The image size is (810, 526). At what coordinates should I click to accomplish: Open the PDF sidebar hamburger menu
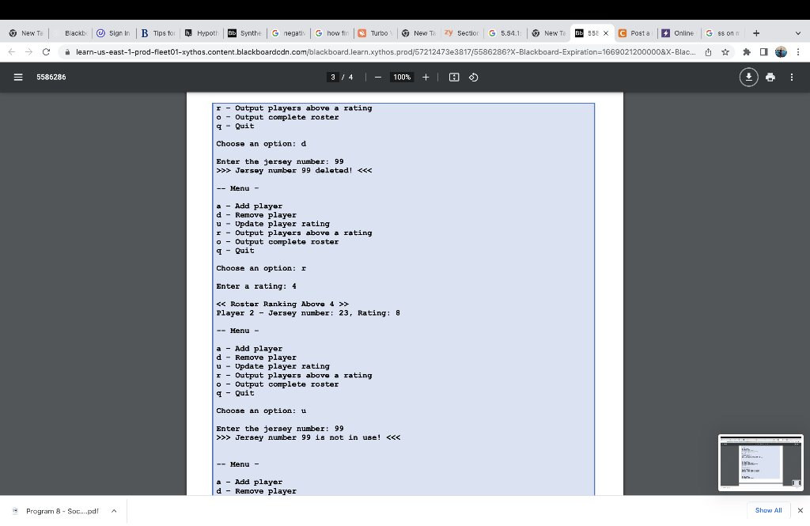pyautogui.click(x=19, y=77)
